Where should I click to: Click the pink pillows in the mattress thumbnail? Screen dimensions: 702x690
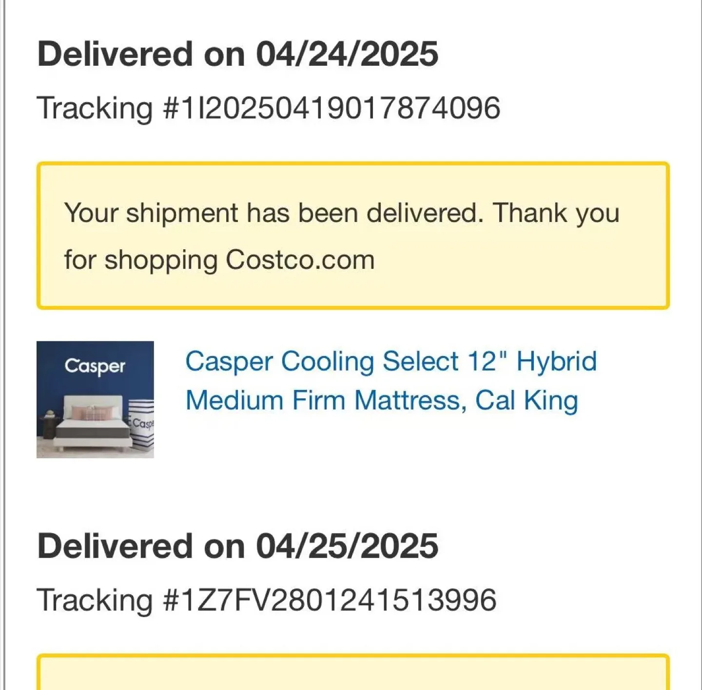(93, 413)
